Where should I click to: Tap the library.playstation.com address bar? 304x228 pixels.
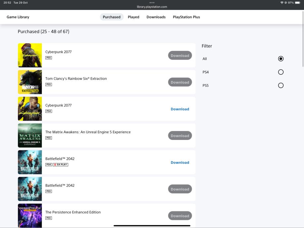[x=152, y=7]
